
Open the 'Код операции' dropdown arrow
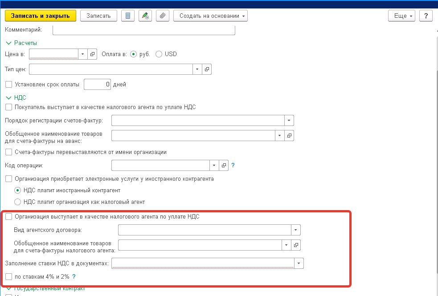214,166
